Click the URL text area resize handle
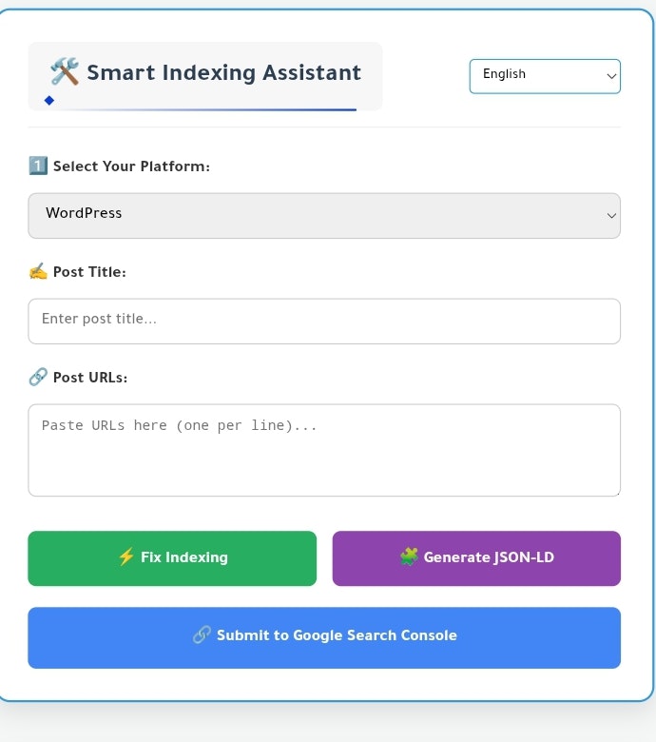This screenshot has height=742, width=656. tap(617, 493)
